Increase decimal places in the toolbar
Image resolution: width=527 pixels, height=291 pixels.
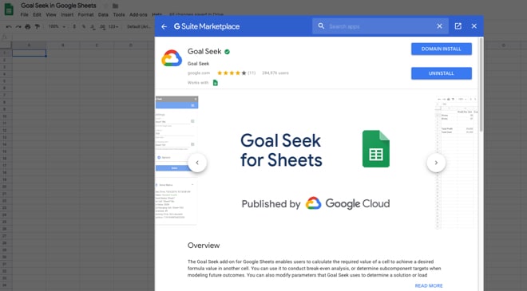pos(102,26)
